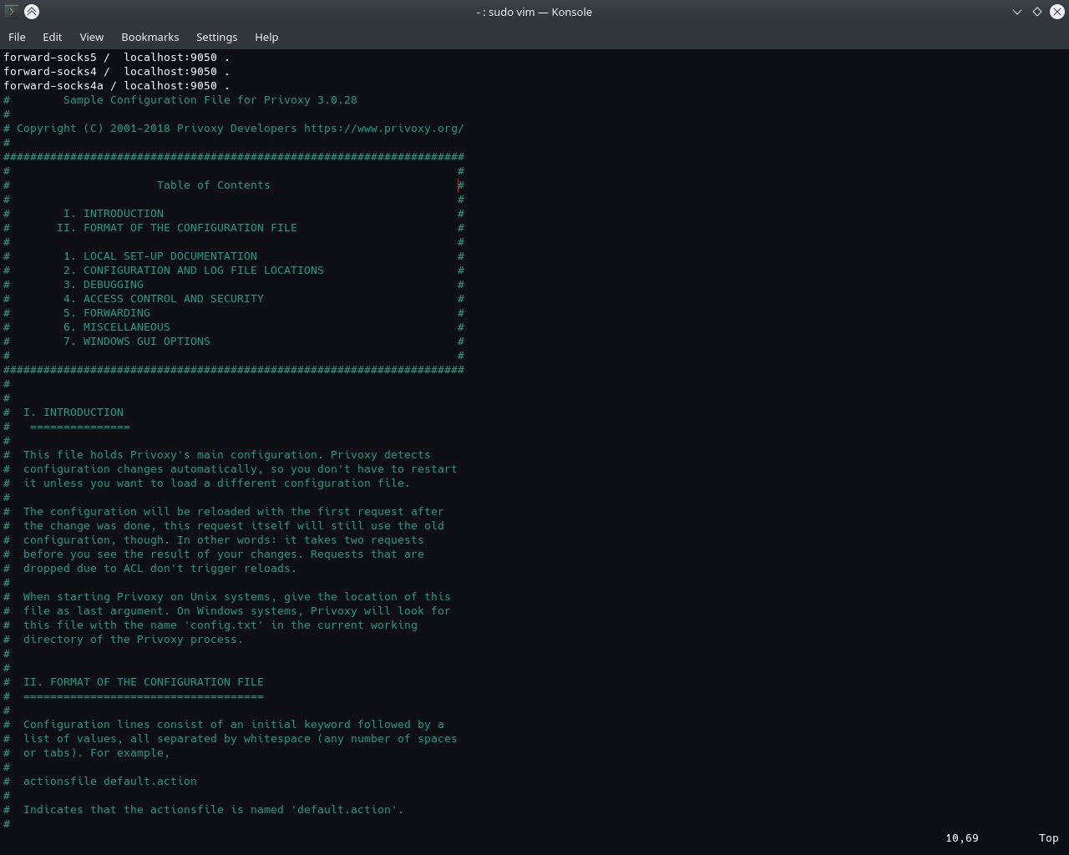
Task: Click '2. CONFIGURATION AND LOG FILE LOCATIONS' entry
Action: point(194,271)
